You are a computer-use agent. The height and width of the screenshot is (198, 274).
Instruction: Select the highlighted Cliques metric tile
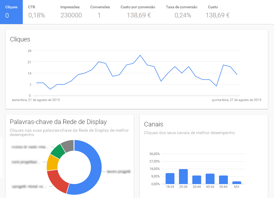pos(11,11)
